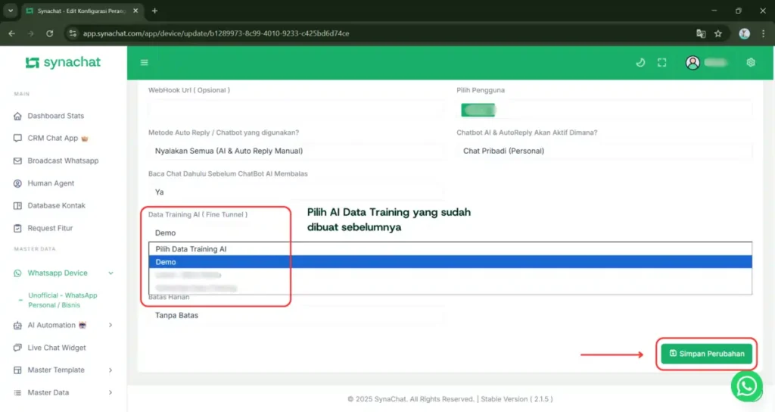The width and height of the screenshot is (775, 412).
Task: Focus the WebHook Url input field
Action: click(296, 110)
